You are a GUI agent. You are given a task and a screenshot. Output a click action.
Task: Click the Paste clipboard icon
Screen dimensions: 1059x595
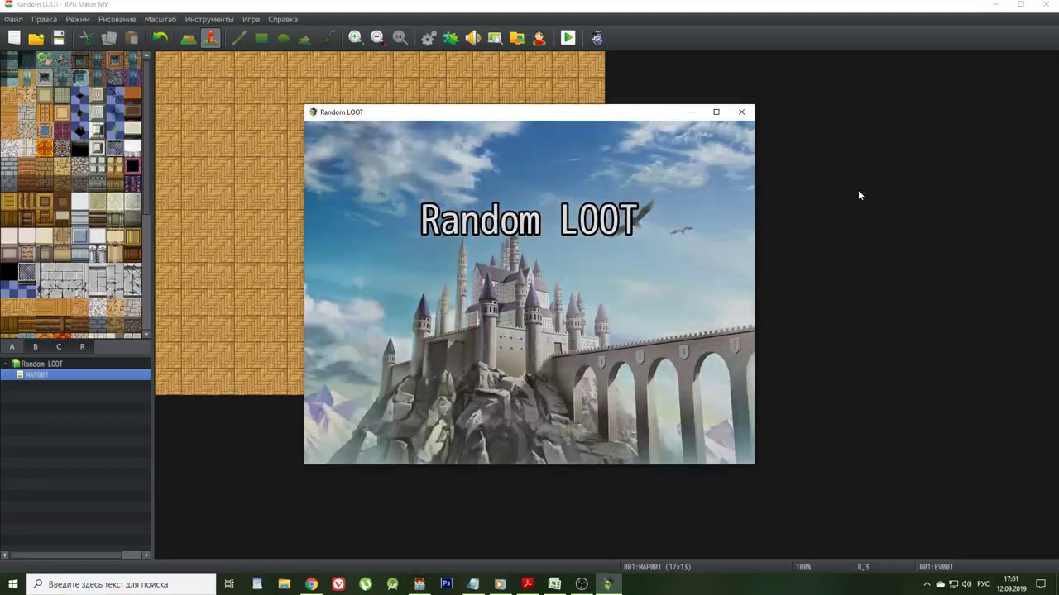coord(132,37)
